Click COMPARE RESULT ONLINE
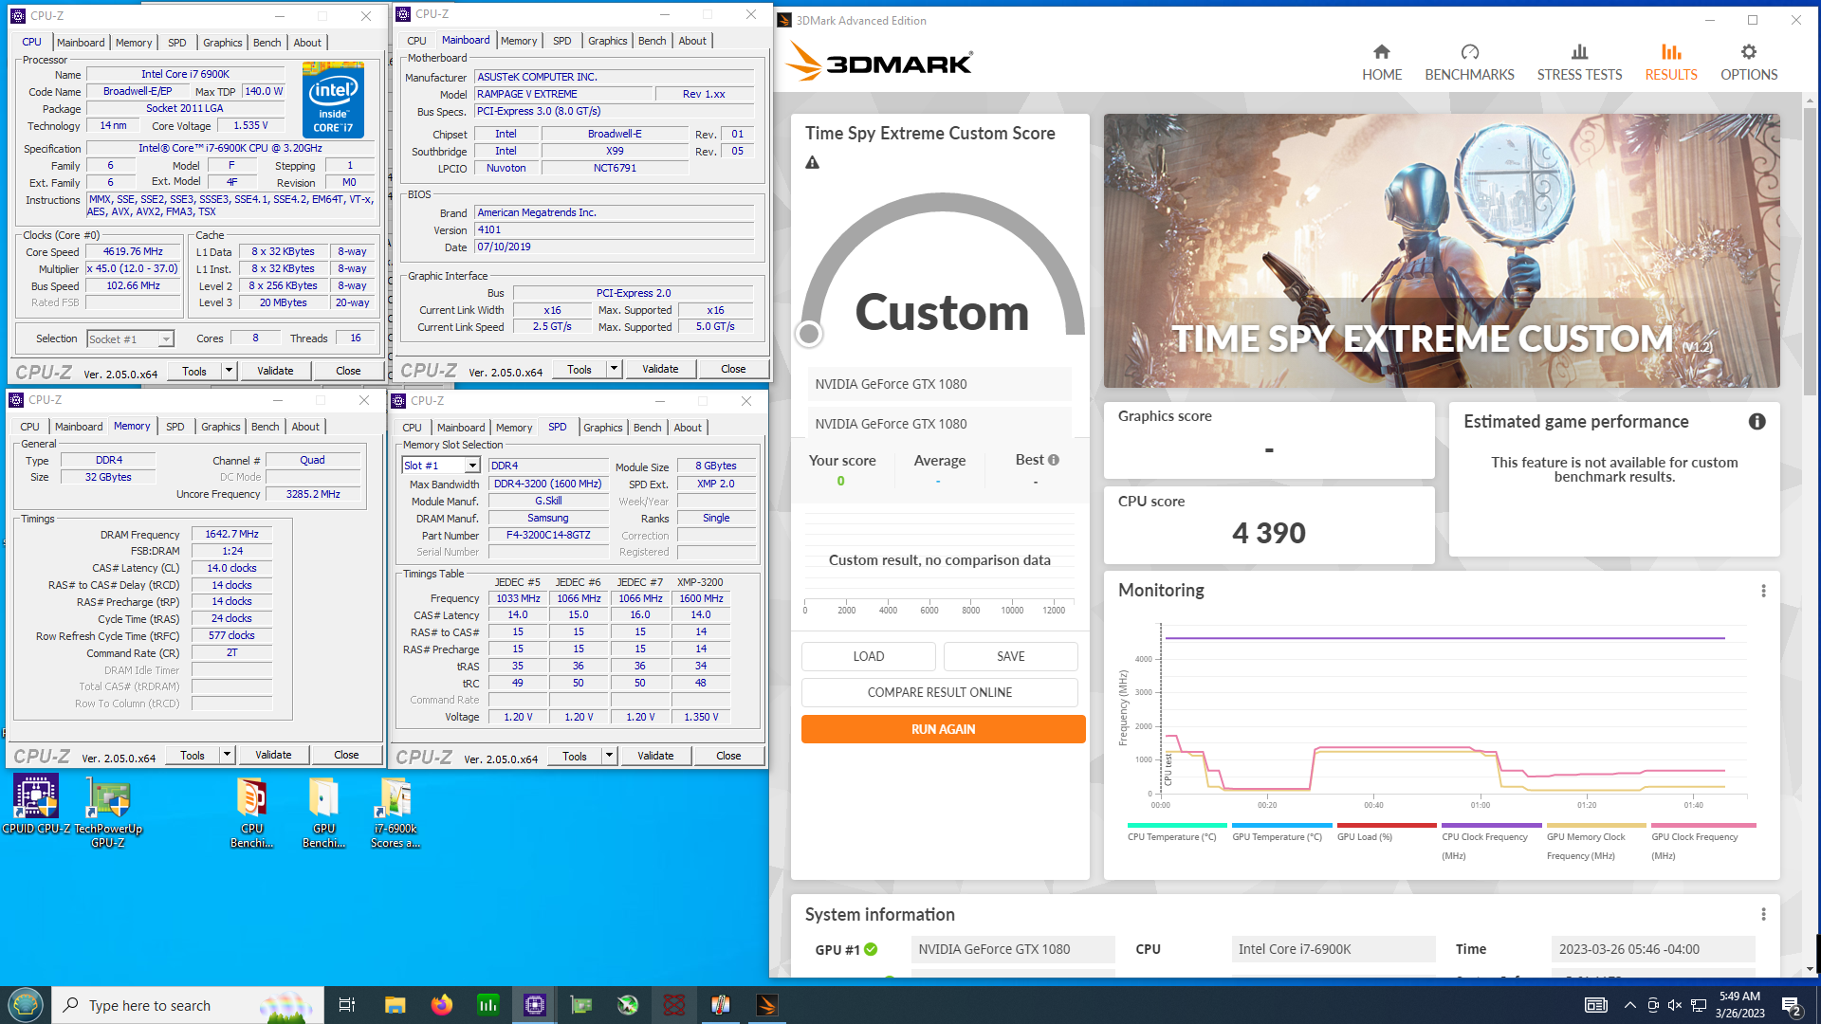The image size is (1821, 1024). (x=939, y=692)
